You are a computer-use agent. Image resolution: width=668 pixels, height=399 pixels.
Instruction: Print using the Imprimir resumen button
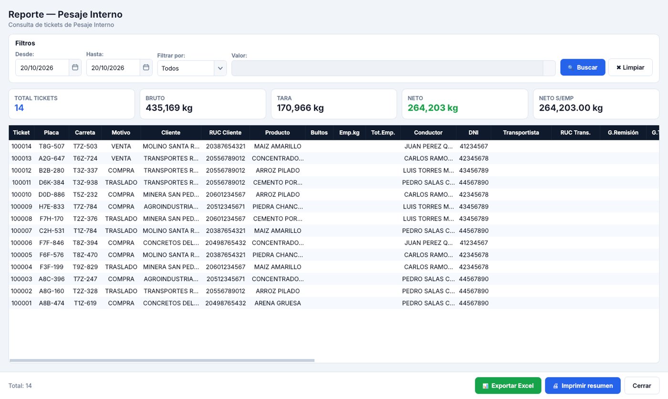583,386
